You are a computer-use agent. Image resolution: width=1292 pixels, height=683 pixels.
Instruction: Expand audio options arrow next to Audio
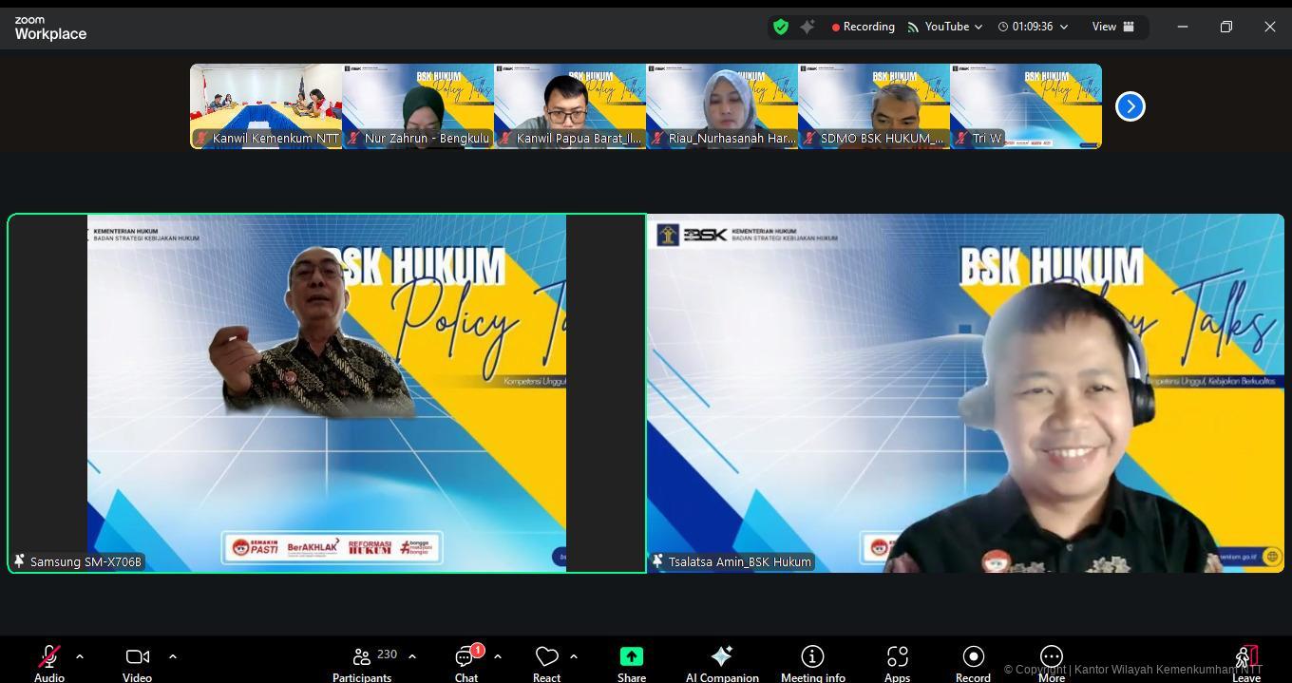(80, 656)
